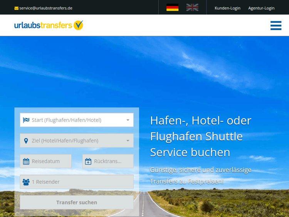The image size is (289, 217).
Task: Select the Rücktrans... date field
Action: click(108, 161)
